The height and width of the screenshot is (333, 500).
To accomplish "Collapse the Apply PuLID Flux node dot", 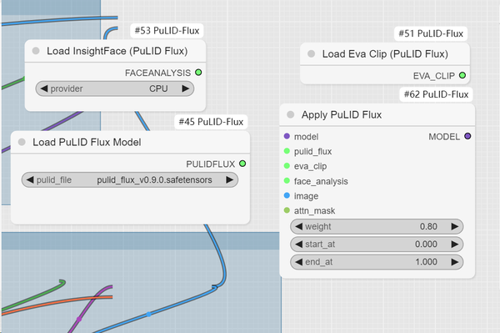I will tap(291, 114).
